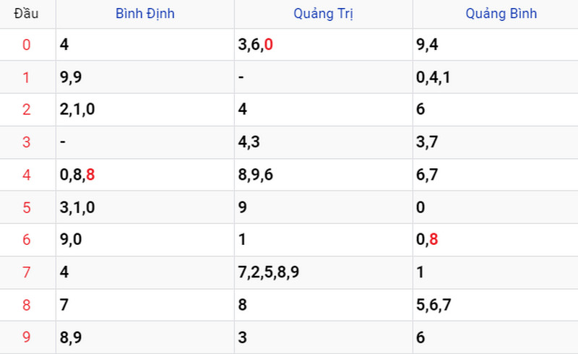Image resolution: width=578 pixels, height=354 pixels.
Task: Select row head number 0
Action: click(27, 45)
